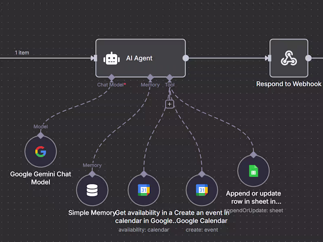Click the 'Chat Model' connector label
Image resolution: width=323 pixels, height=242 pixels.
point(110,85)
